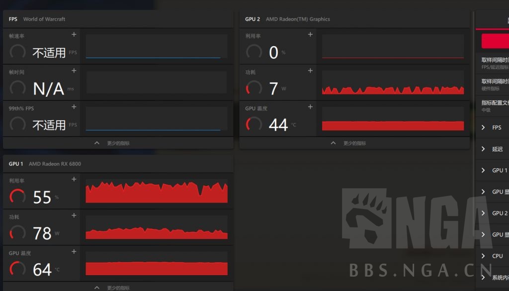Click plus icon on GPU 2 功耗
The image size is (509, 291).
point(310,71)
